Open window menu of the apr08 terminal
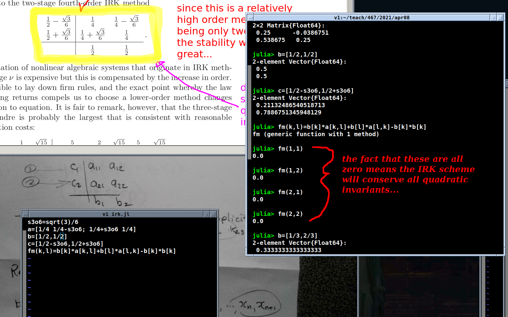This screenshot has height=317, width=508. [x=251, y=18]
